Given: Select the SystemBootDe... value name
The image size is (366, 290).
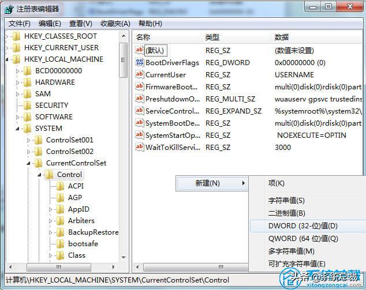Looking at the screenshot, I should (x=173, y=123).
